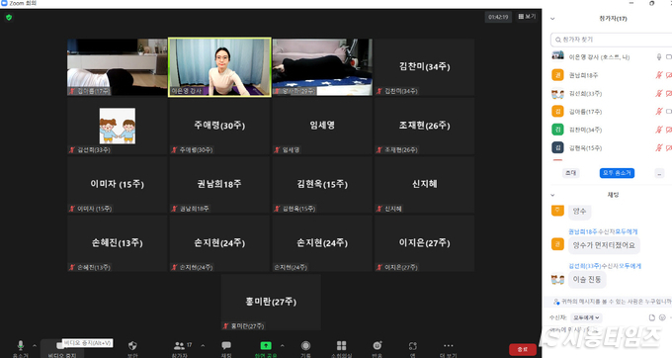Click the green share screen icon
672x358 pixels.
266,345
